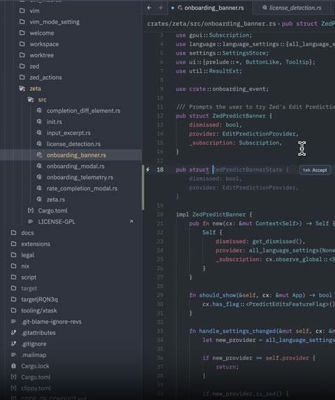Open Cargo.toml inside the zeta folder
This screenshot has width=335, height=400.
53,210
